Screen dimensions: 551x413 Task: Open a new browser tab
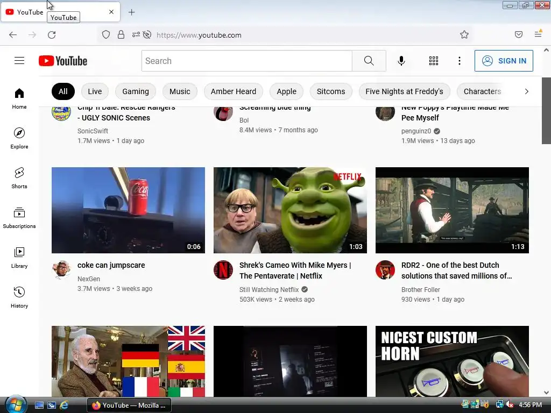pyautogui.click(x=131, y=12)
